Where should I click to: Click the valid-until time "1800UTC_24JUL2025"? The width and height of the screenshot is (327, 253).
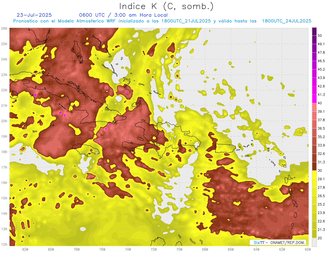287,21
